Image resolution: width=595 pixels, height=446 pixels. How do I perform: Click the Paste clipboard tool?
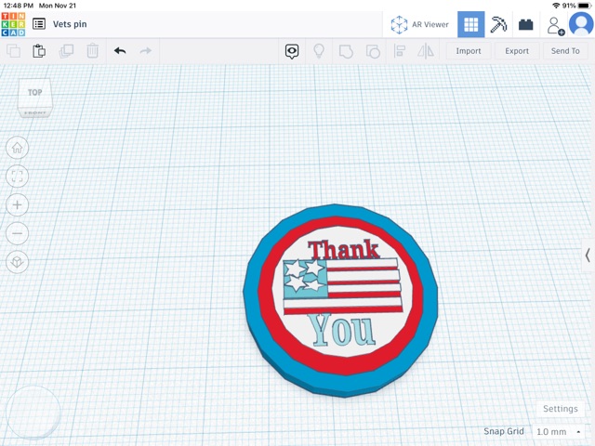[39, 51]
